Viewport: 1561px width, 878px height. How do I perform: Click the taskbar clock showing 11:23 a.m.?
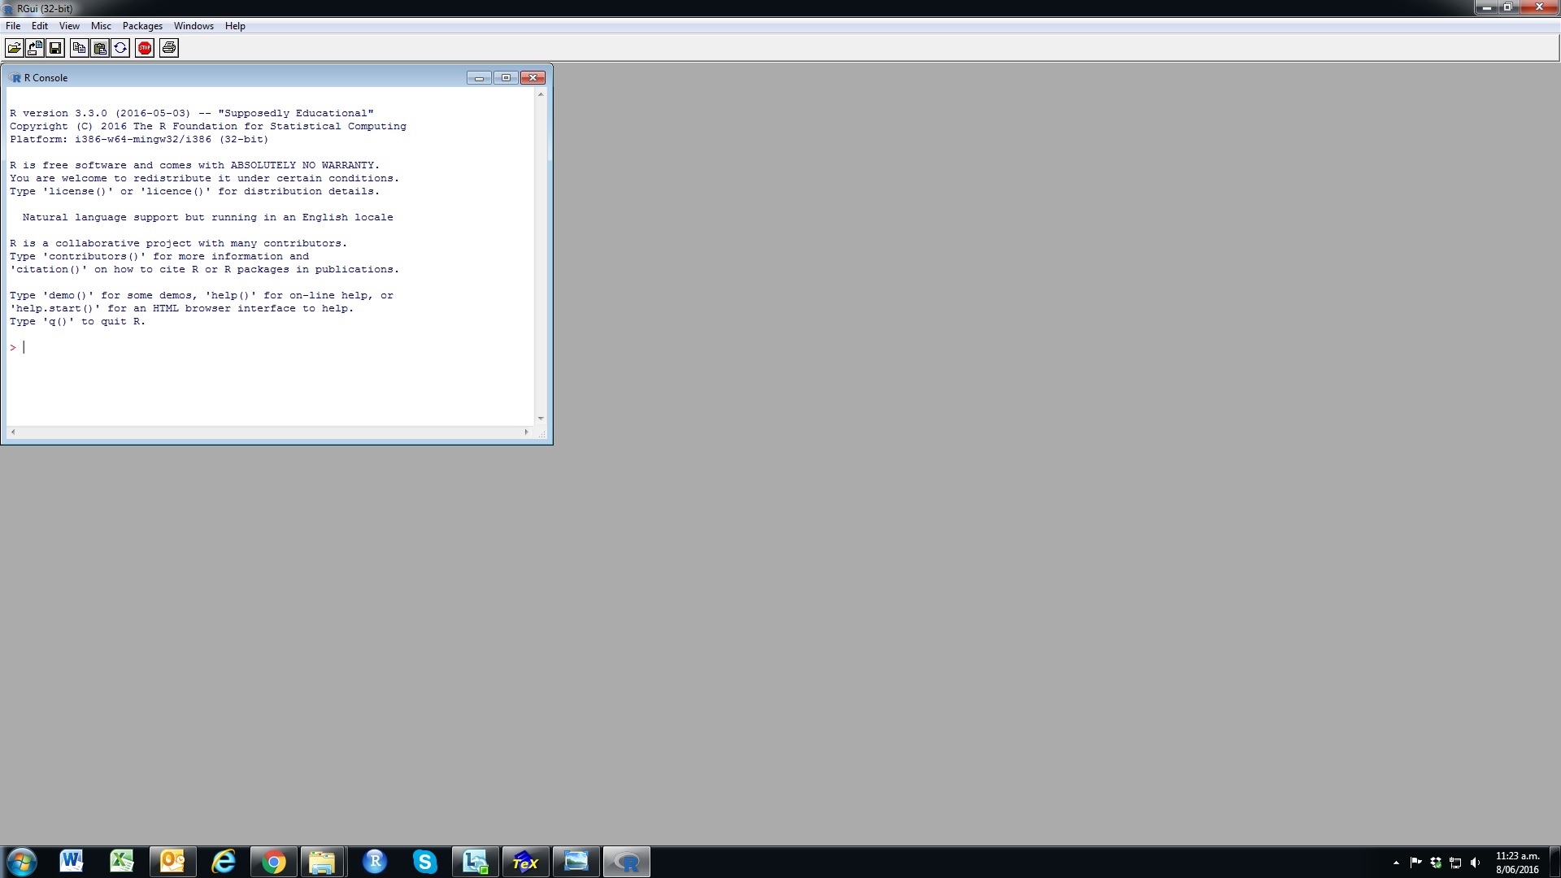point(1517,863)
